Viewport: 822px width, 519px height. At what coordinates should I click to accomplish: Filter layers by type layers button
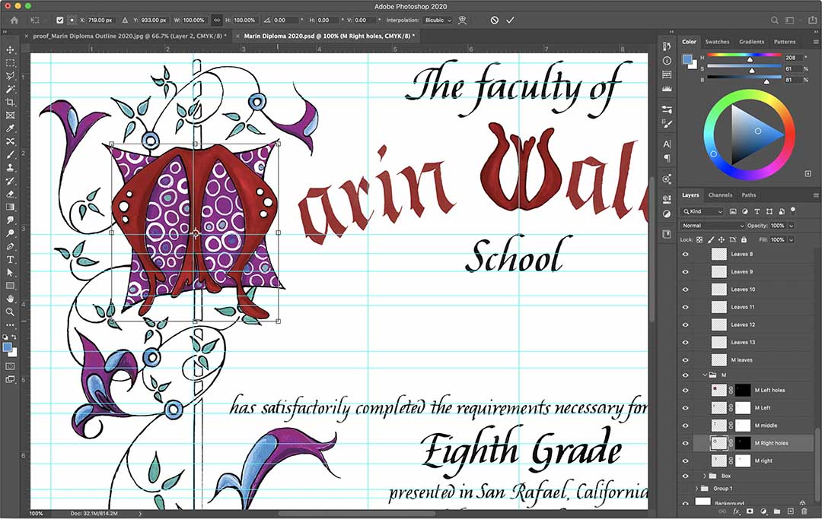[757, 211]
